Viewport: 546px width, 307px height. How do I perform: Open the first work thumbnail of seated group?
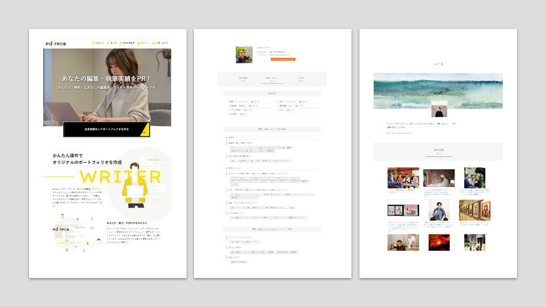click(403, 178)
